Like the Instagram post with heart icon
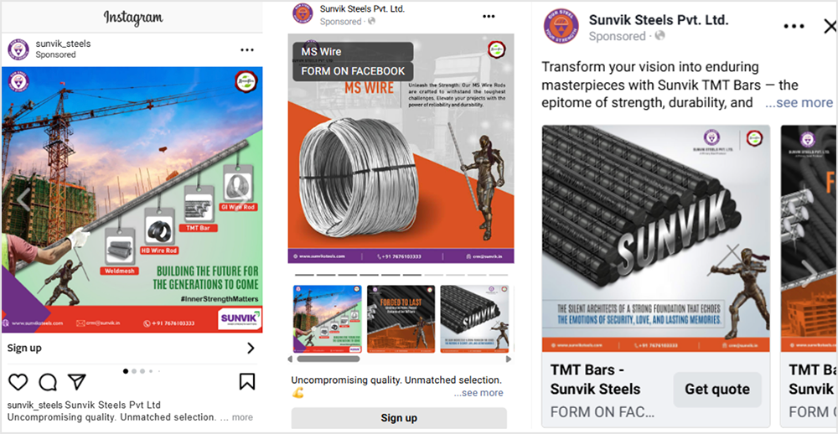This screenshot has width=838, height=434. coord(18,381)
